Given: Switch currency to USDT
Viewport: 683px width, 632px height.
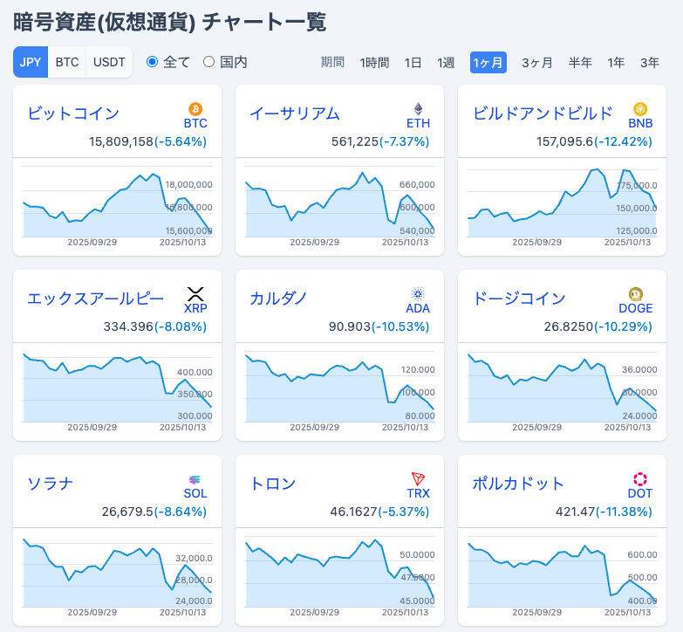Looking at the screenshot, I should tap(109, 62).
